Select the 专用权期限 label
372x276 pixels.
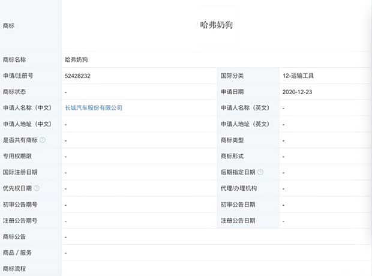click(x=18, y=156)
